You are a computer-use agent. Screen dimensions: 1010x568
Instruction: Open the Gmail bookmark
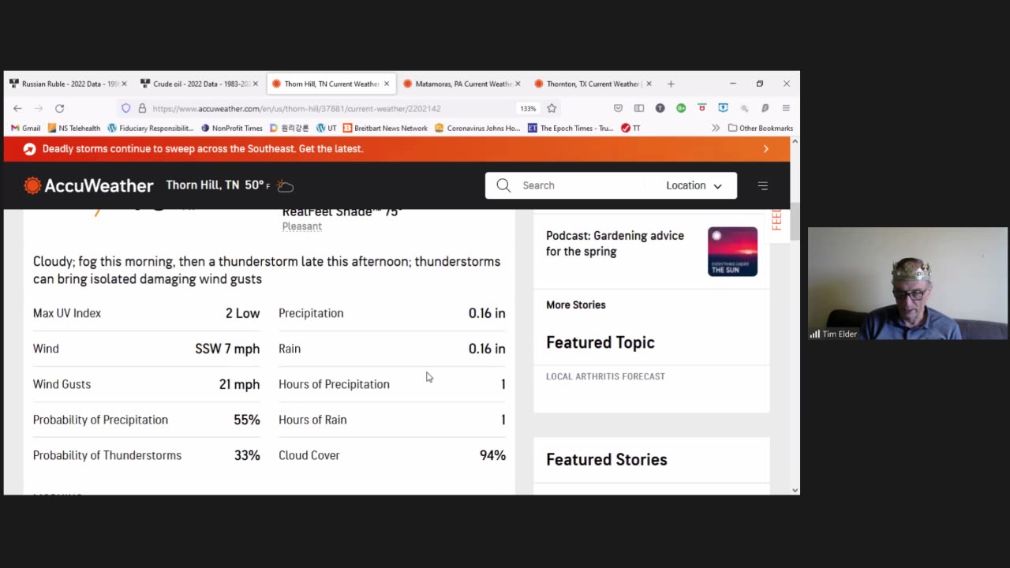[26, 128]
